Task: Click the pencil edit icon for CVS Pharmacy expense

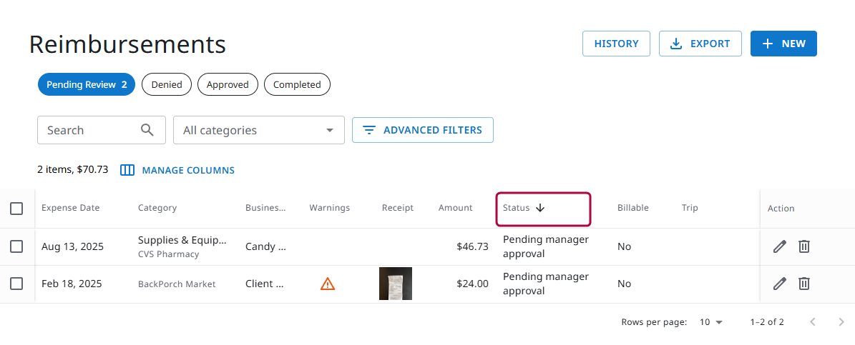Action: pyautogui.click(x=780, y=246)
